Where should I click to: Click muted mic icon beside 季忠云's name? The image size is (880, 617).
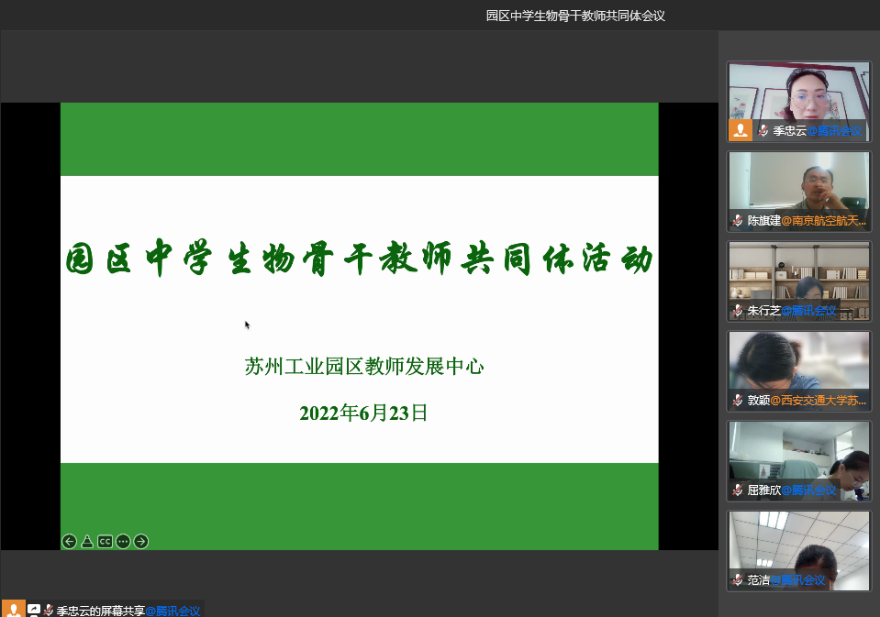(763, 131)
